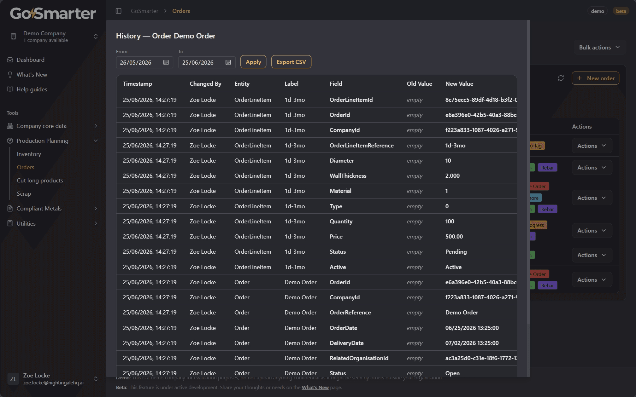Click the GoSmarter logo

click(x=53, y=13)
